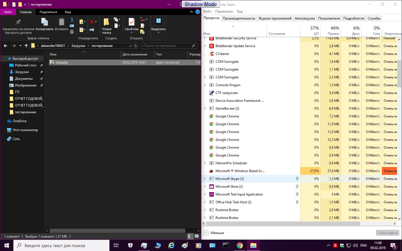Create a new folder with Новая папка
This screenshot has width=402, height=251.
pyautogui.click(x=106, y=26)
